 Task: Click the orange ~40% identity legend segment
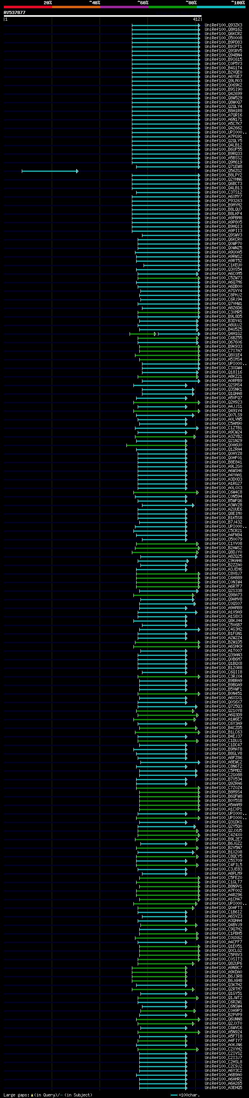(x=76, y=7)
